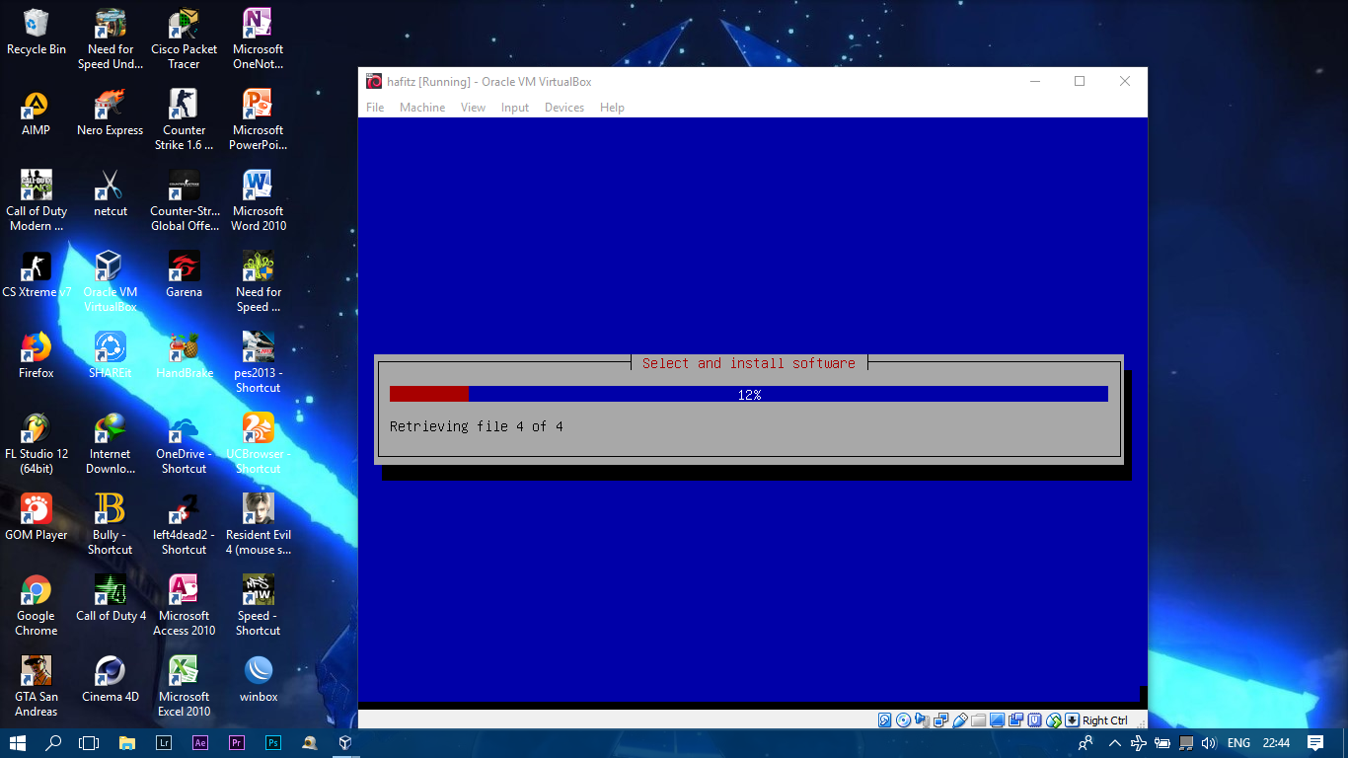Open Lightroom from the taskbar
The height and width of the screenshot is (758, 1348).
click(163, 743)
